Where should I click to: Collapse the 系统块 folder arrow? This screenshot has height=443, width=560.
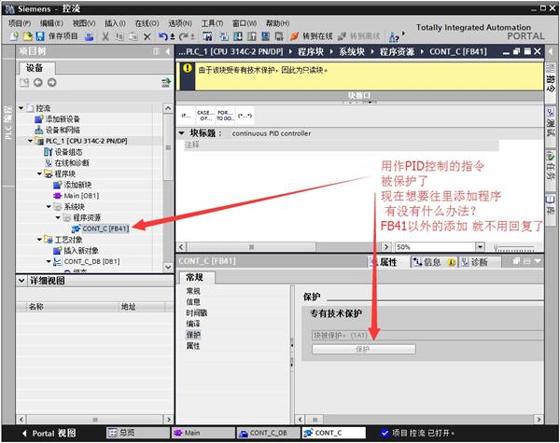(49, 207)
